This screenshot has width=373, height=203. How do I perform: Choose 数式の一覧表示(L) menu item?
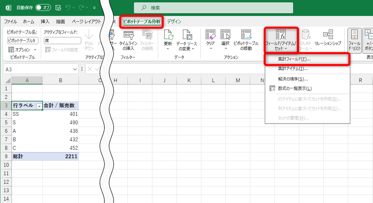307,89
